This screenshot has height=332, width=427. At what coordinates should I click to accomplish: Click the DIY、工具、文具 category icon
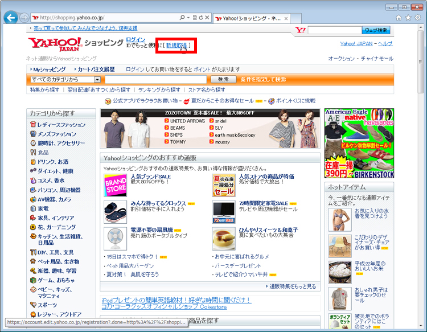pos(33,252)
